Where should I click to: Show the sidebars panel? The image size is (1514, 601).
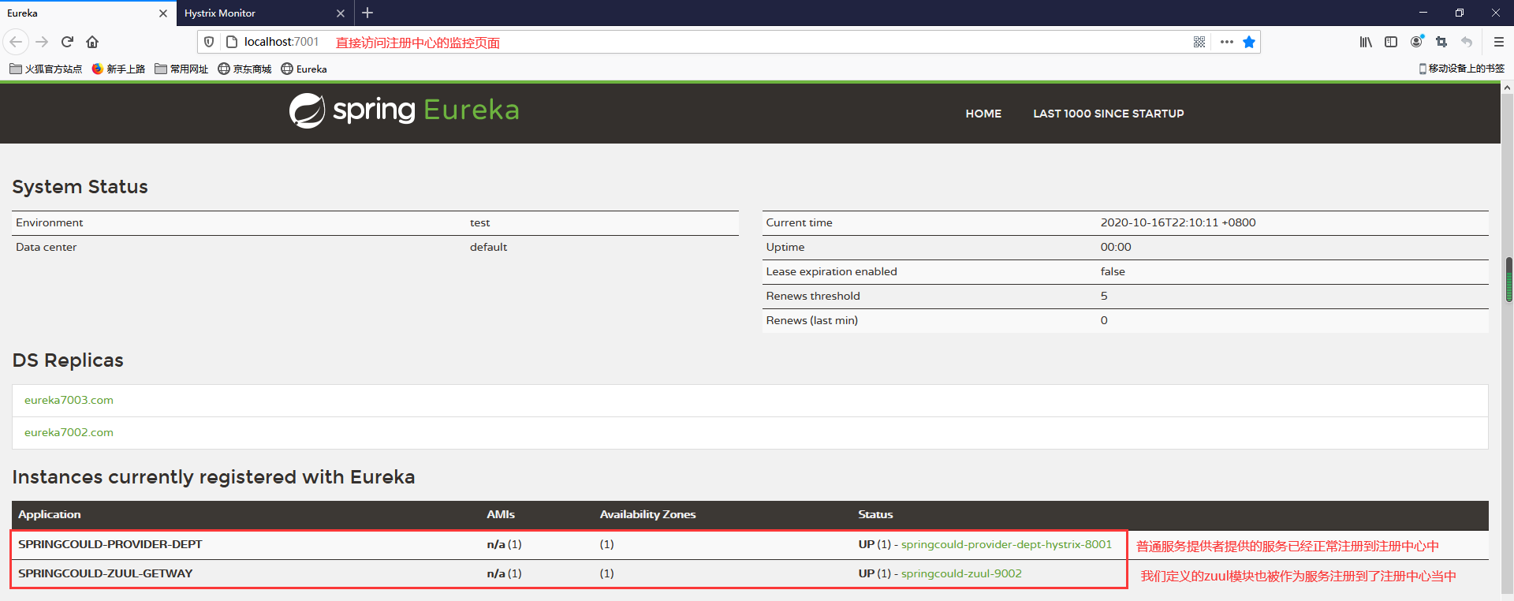point(1391,42)
